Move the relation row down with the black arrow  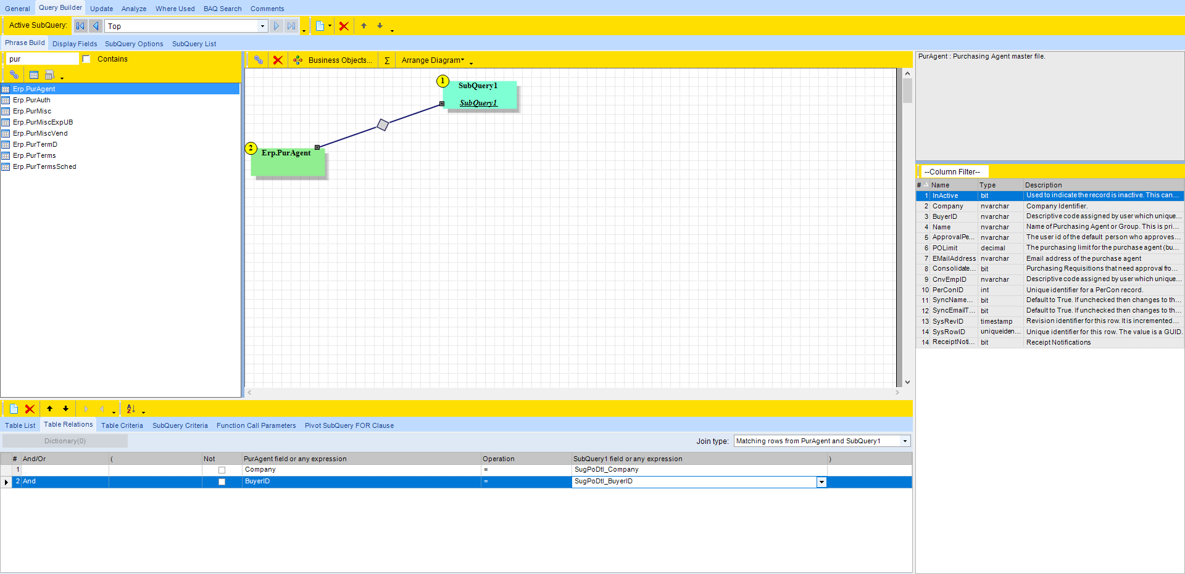coord(66,409)
